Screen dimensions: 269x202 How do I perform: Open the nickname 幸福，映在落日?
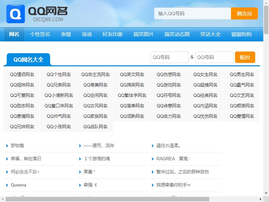(x=26, y=159)
